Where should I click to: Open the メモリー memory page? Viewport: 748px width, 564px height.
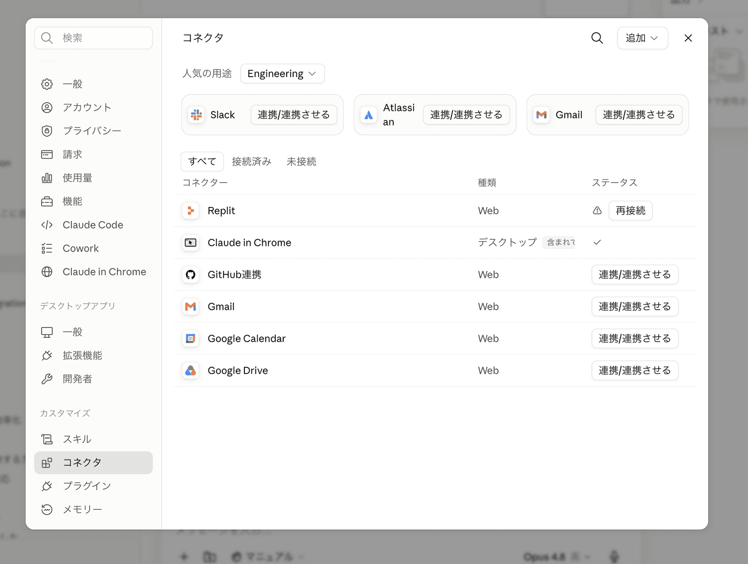click(93, 509)
